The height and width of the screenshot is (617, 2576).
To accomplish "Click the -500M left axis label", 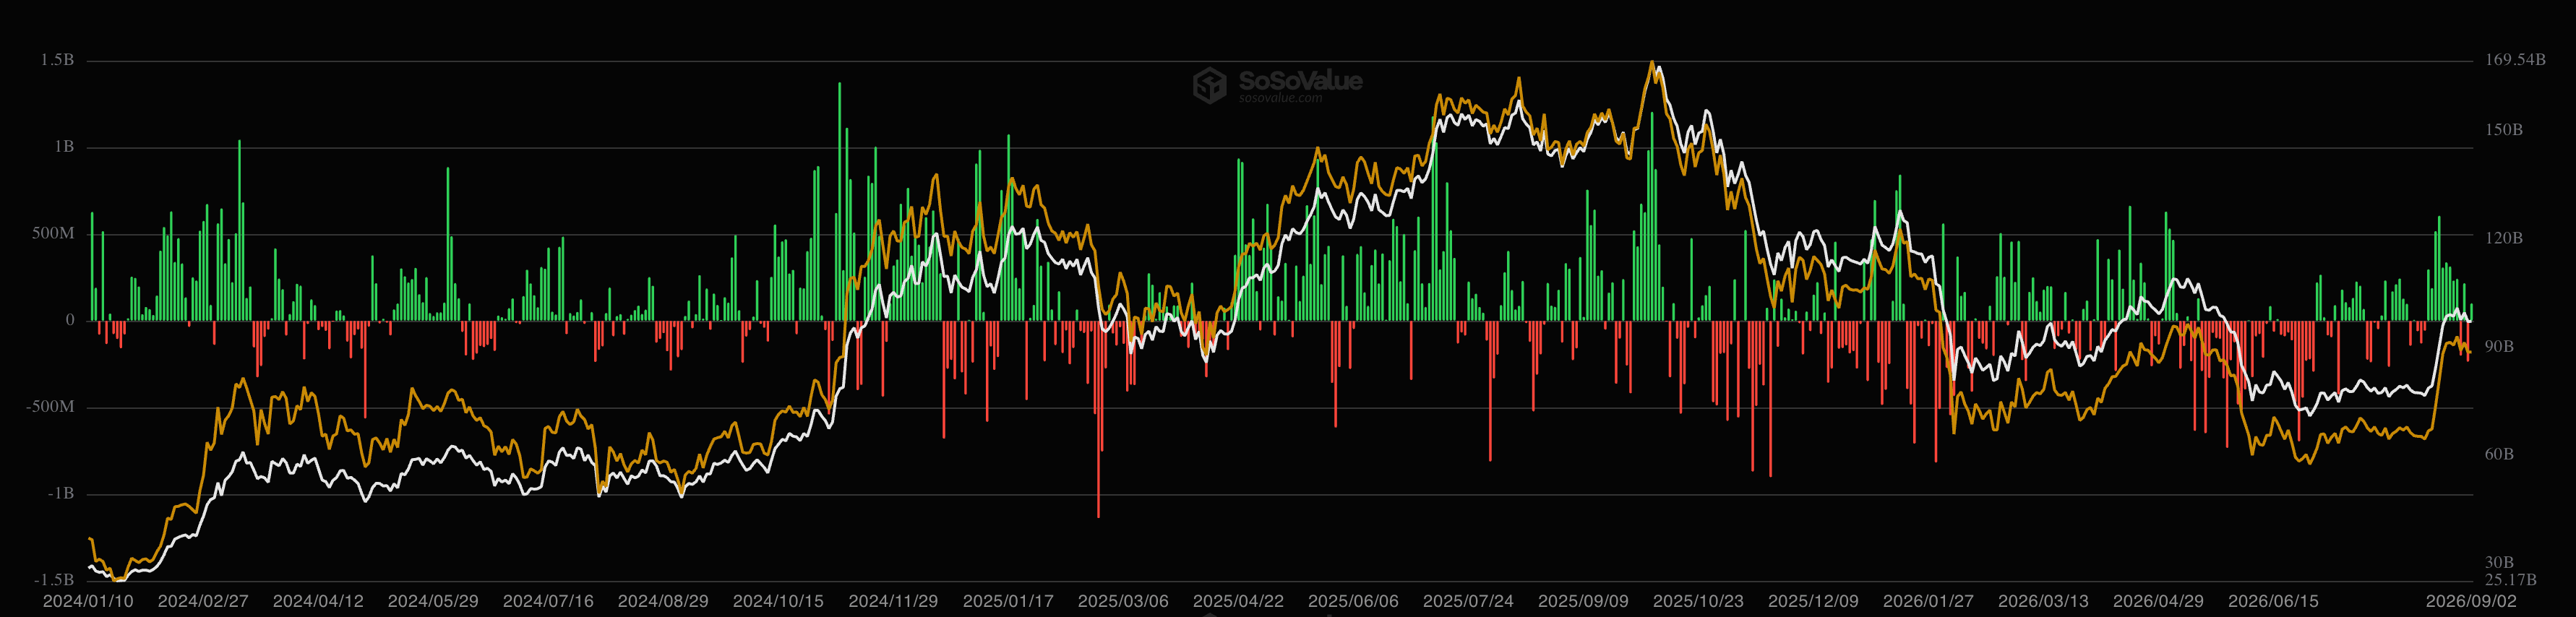I will point(50,407).
